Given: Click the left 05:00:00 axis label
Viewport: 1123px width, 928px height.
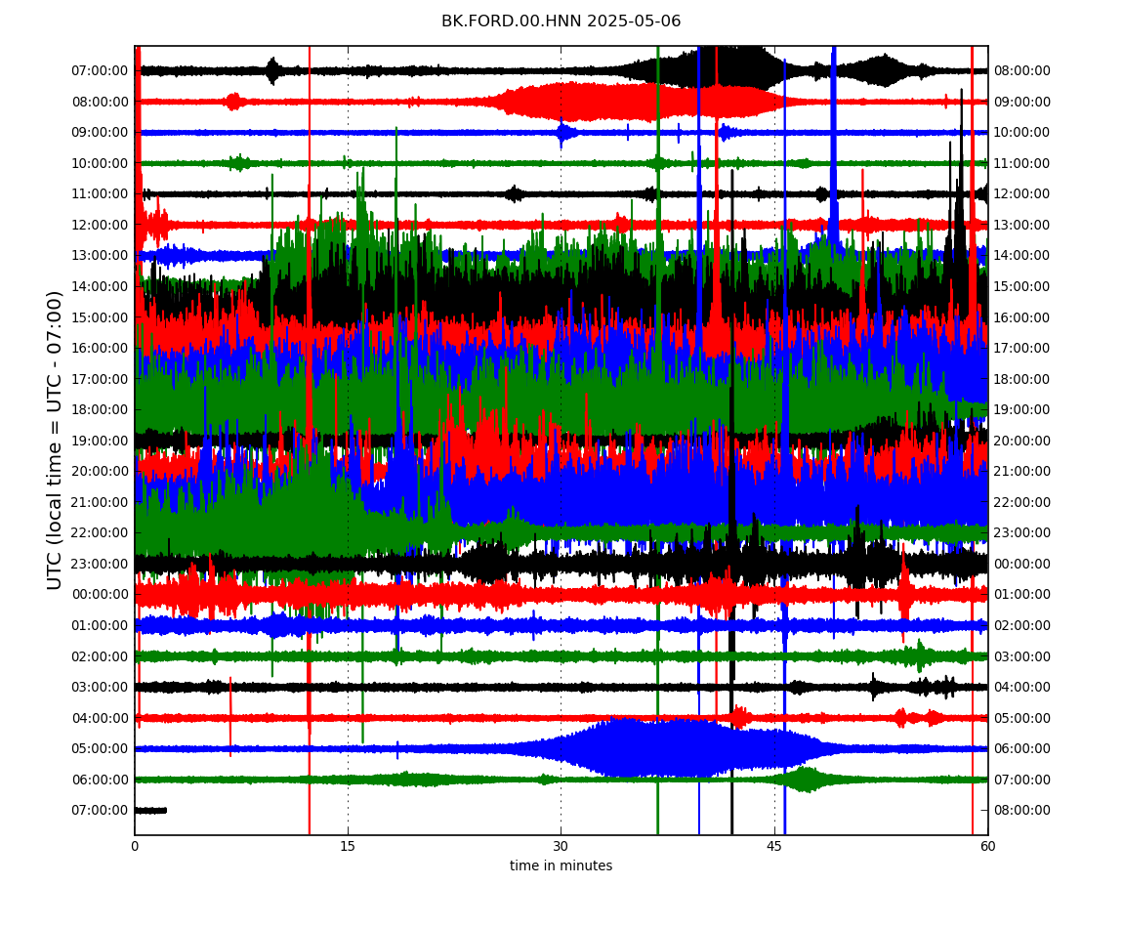Looking at the screenshot, I should click(x=100, y=749).
